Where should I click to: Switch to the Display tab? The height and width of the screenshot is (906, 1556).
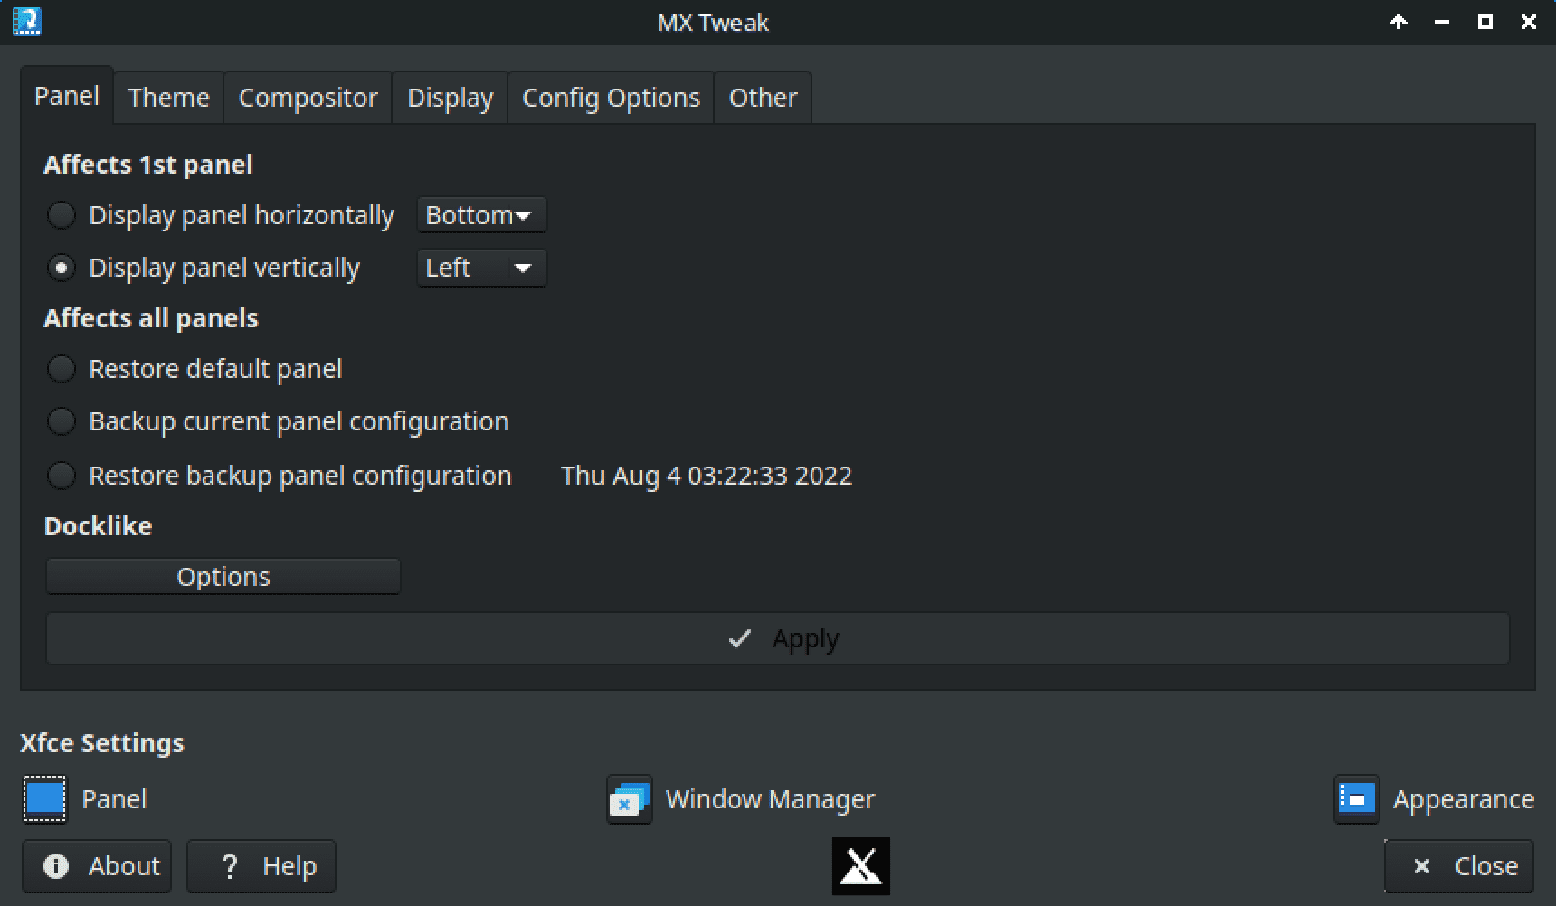pos(451,98)
